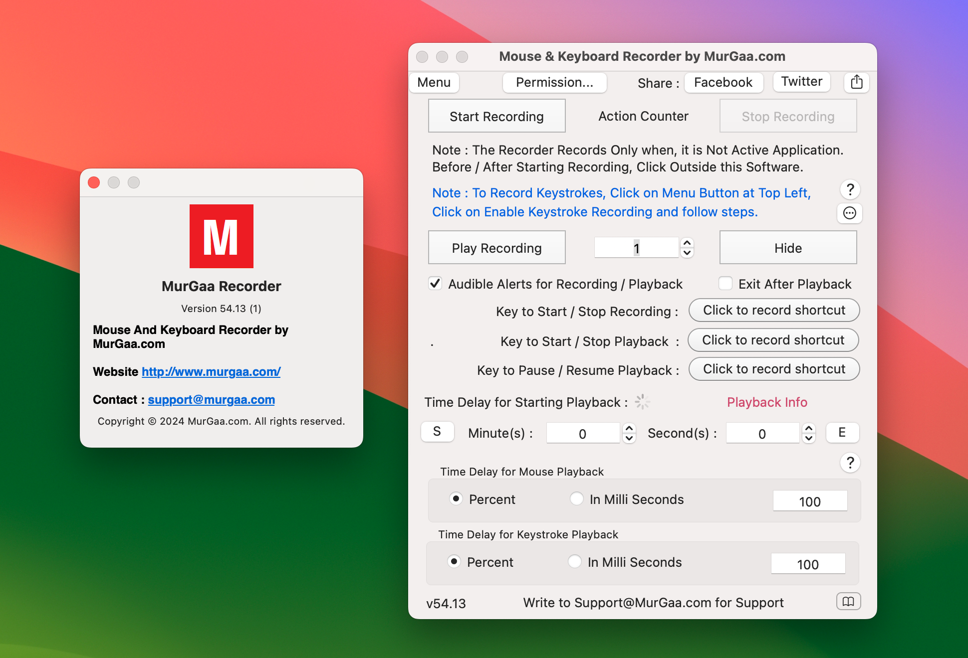Increment Minutes time delay stepper
The height and width of the screenshot is (658, 968).
630,427
